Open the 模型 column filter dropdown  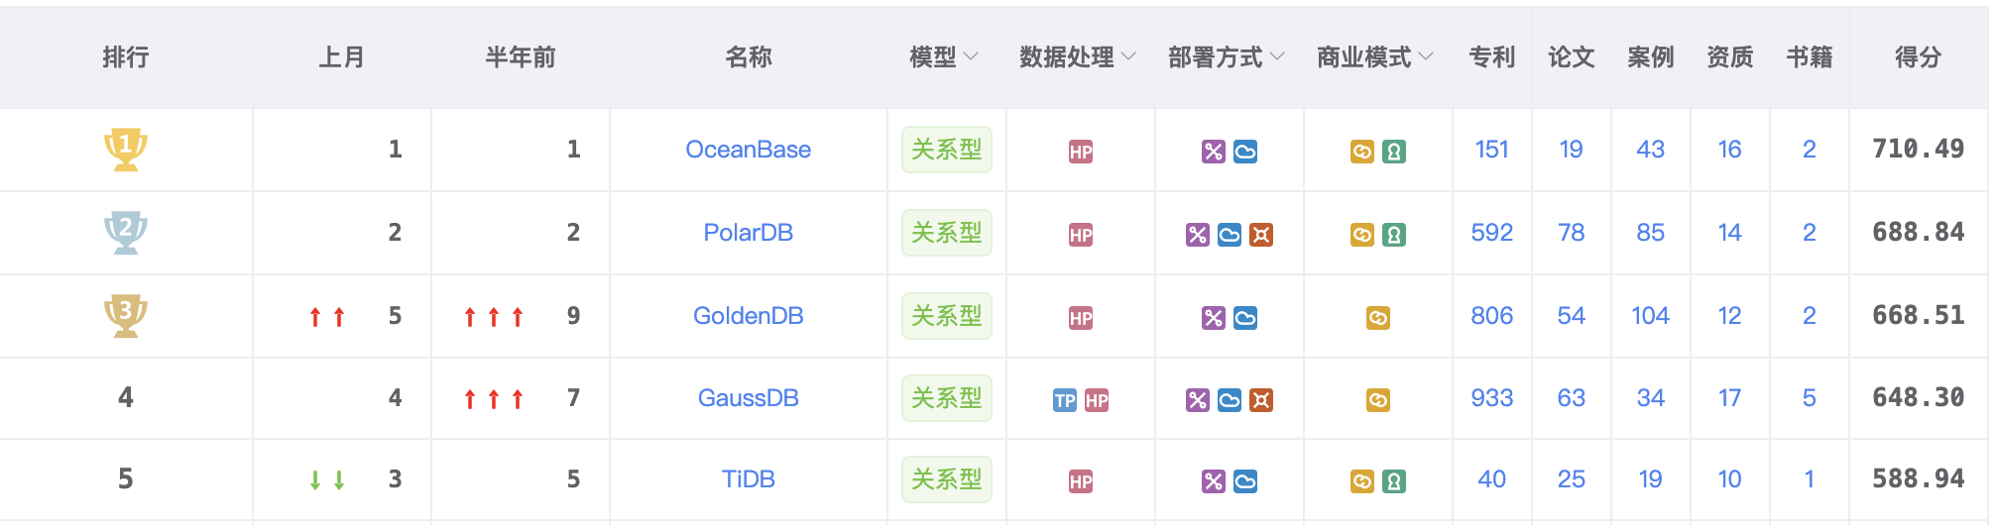click(x=971, y=56)
